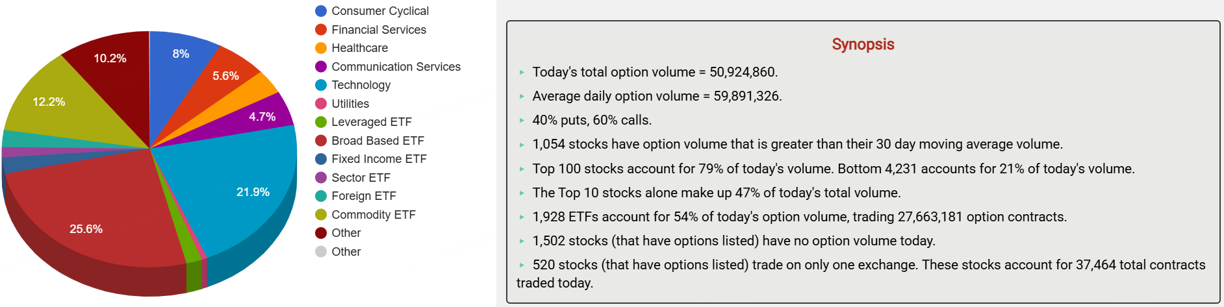Select the Sector ETF legend label
Viewport: 1224px width, 307px height.
tap(361, 178)
